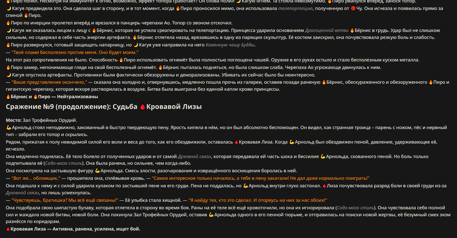
Task: Click the bold text 'Активна, ранена, усилена, ищет бой'
Action: click(96, 229)
